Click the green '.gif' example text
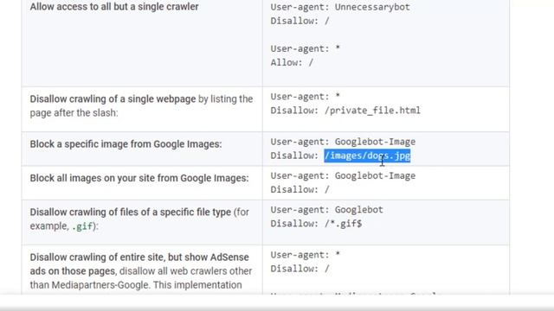 [x=82, y=226]
